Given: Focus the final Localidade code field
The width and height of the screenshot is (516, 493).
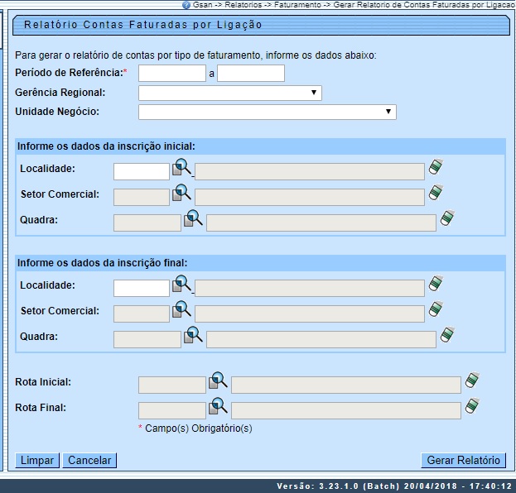Looking at the screenshot, I should 142,288.
